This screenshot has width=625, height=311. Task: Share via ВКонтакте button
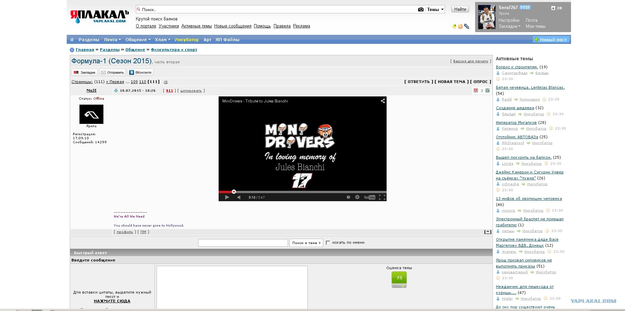140,72
